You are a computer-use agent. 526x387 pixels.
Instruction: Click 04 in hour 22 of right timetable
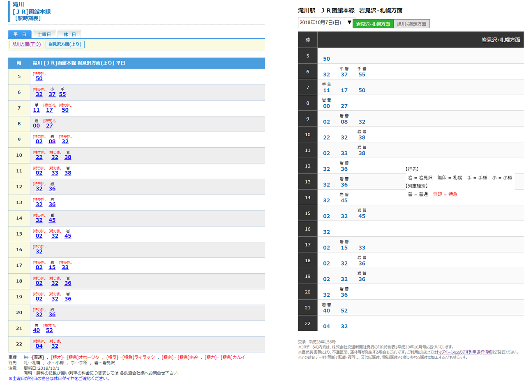coord(327,327)
